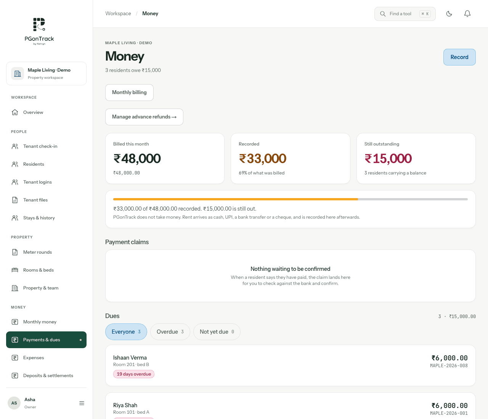Click the Payments & dues rupee icon

coord(15,340)
